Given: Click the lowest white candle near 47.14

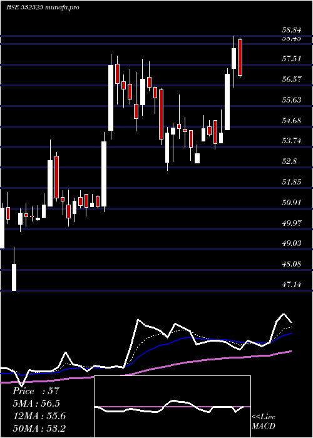Looking at the screenshot, I should coord(14,277).
